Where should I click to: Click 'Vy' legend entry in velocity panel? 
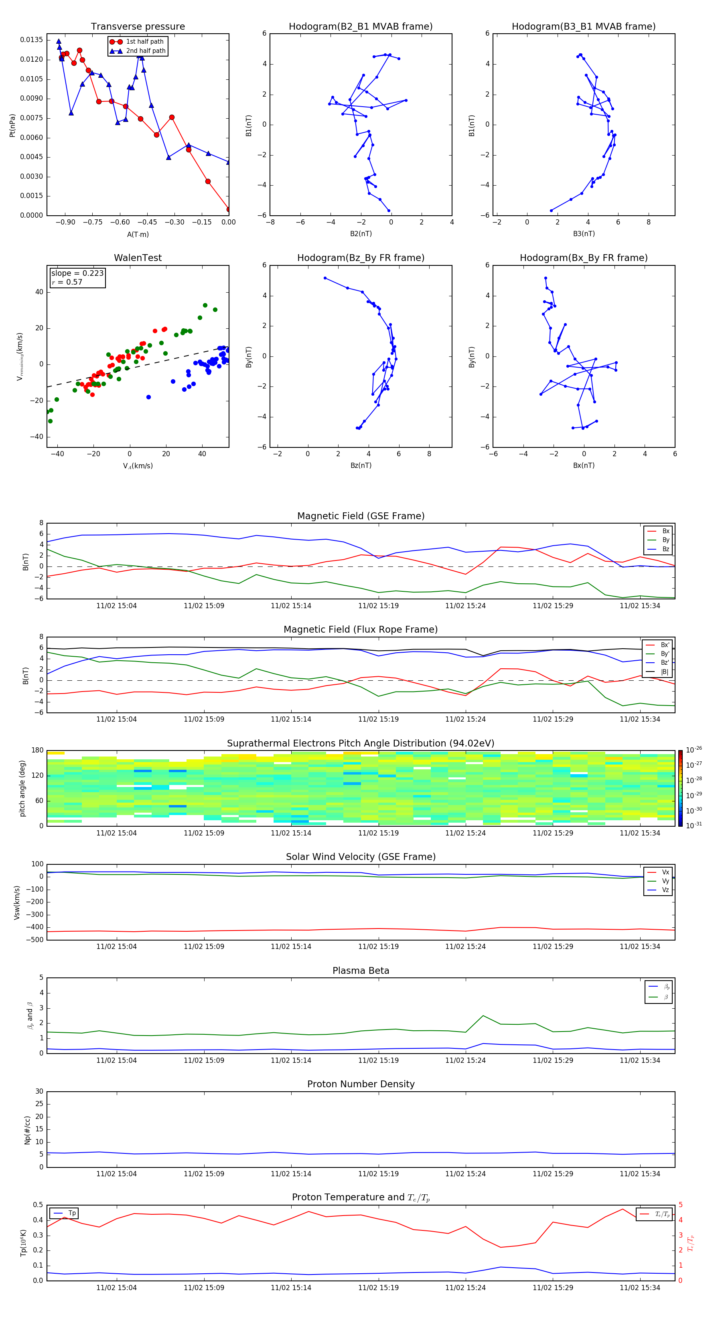[658, 881]
